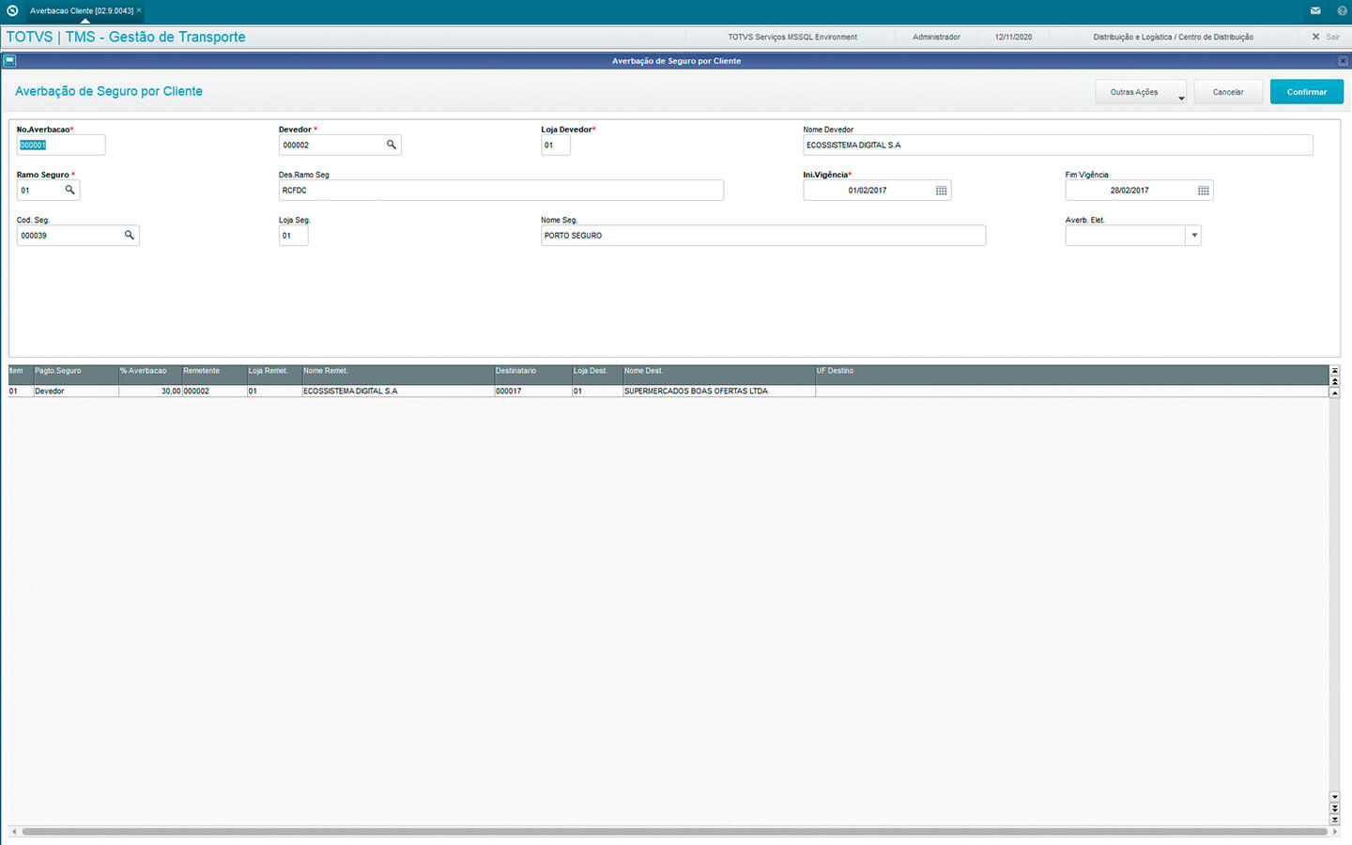Open the help question mark icon
Image resolution: width=1352 pixels, height=845 pixels.
(1342, 10)
